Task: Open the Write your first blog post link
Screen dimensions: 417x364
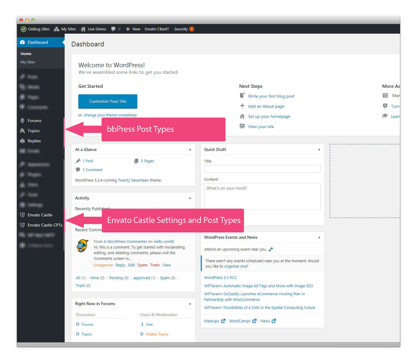Action: coord(271,96)
